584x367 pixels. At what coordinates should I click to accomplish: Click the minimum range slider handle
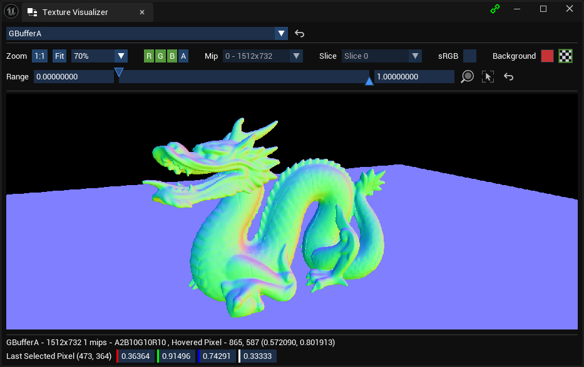click(x=119, y=72)
